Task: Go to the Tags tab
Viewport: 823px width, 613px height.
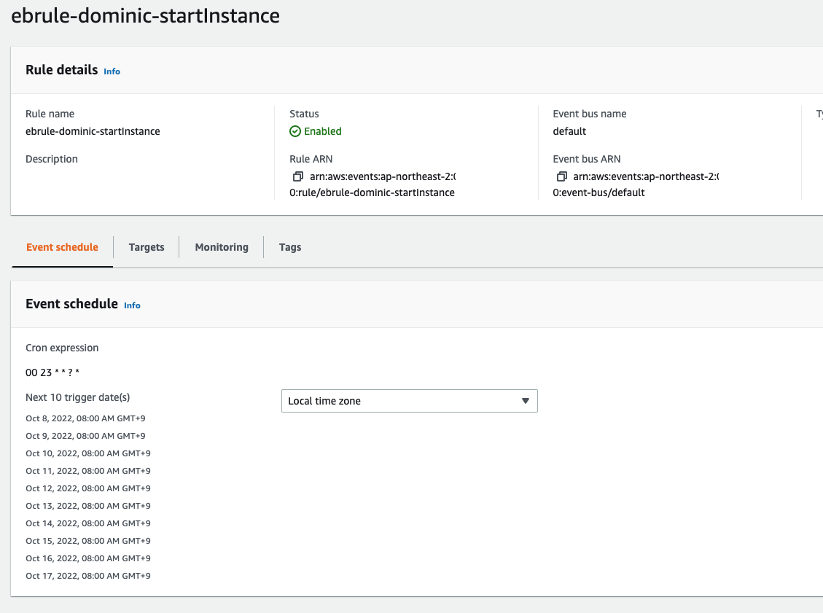Action: tap(290, 247)
